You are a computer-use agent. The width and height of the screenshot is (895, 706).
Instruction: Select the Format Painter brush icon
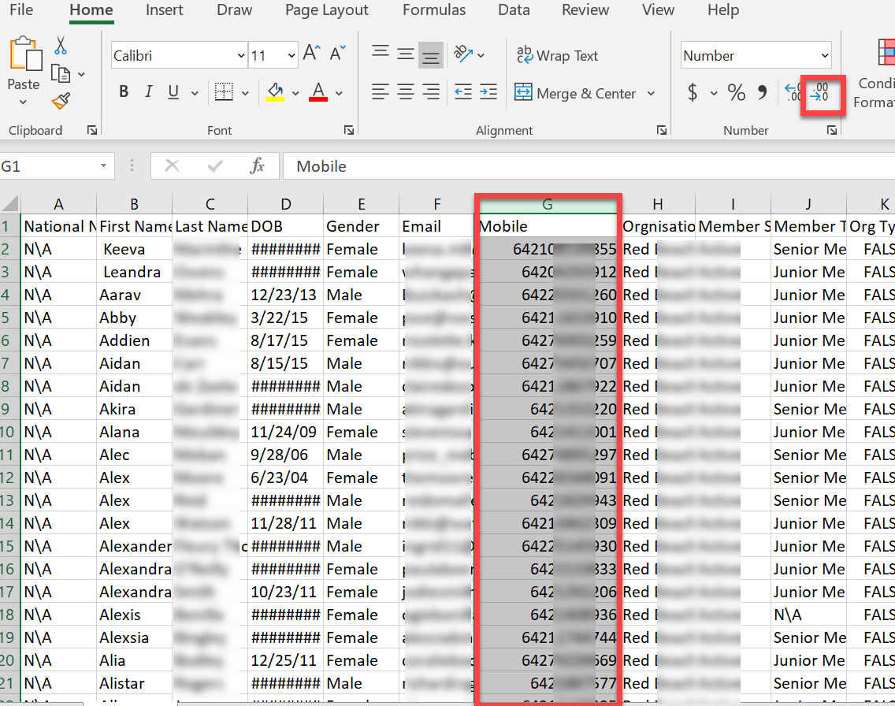tap(61, 101)
